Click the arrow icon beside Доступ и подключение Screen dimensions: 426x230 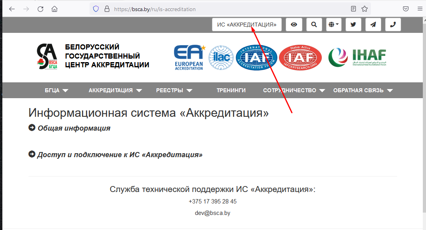[32, 154]
